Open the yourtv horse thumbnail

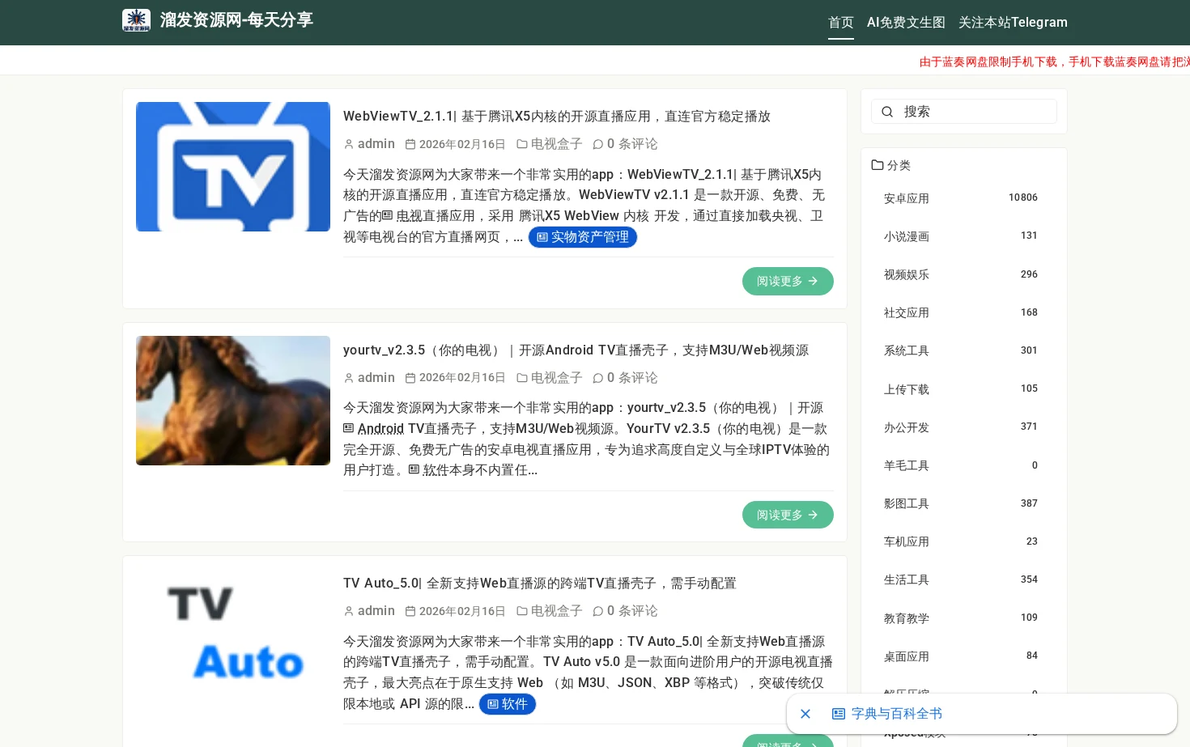point(233,401)
